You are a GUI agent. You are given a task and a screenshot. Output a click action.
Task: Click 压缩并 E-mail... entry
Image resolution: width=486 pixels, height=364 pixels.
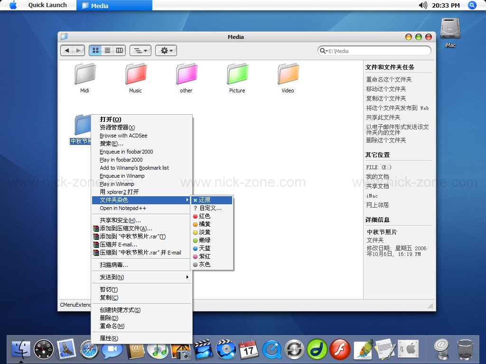[x=141, y=245]
